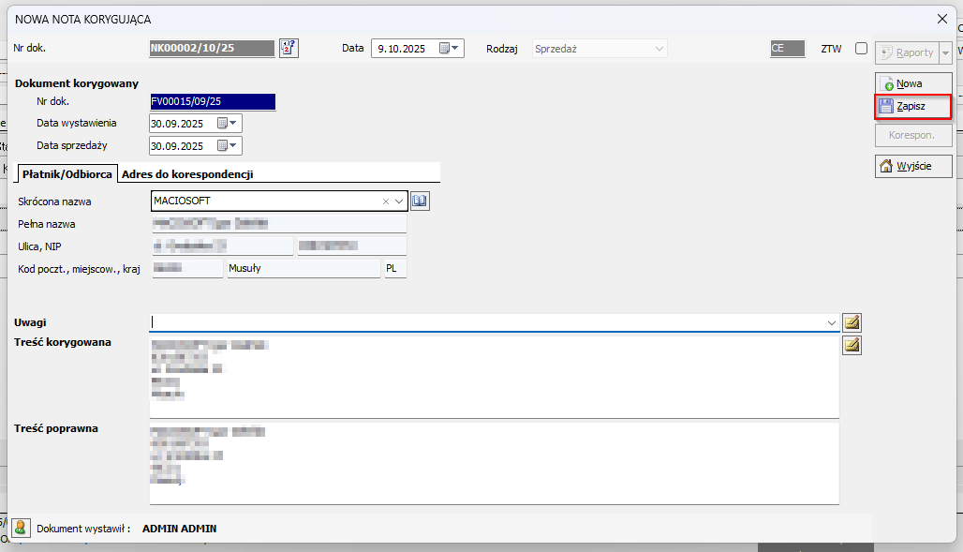Clear the MACIOSOFT name with the X icon
The image size is (963, 552).
(x=385, y=201)
